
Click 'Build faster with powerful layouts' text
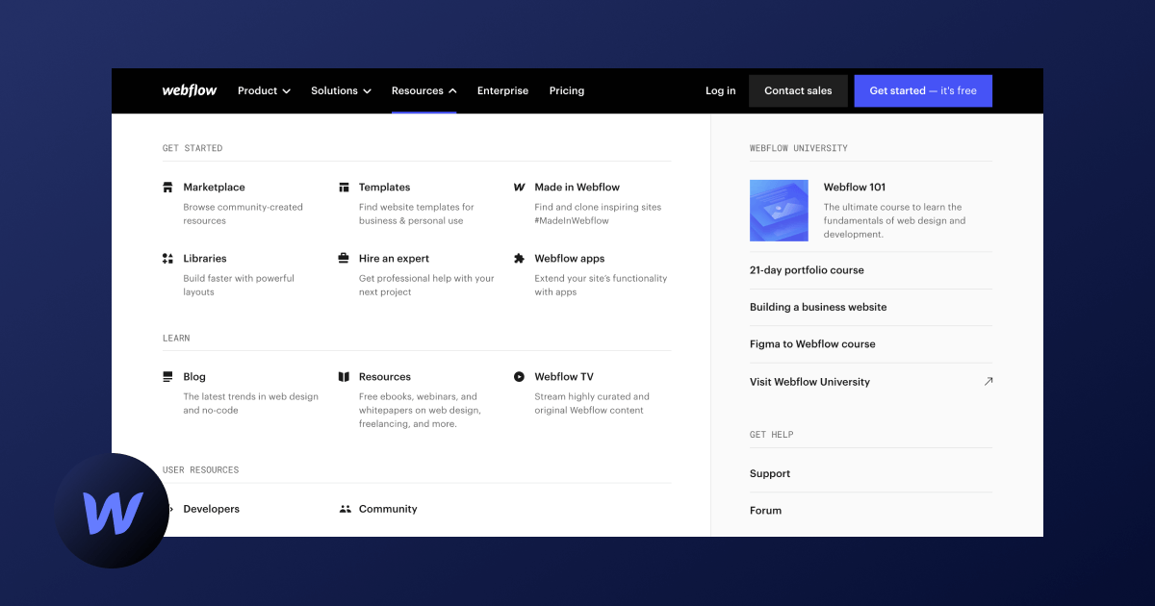239,285
